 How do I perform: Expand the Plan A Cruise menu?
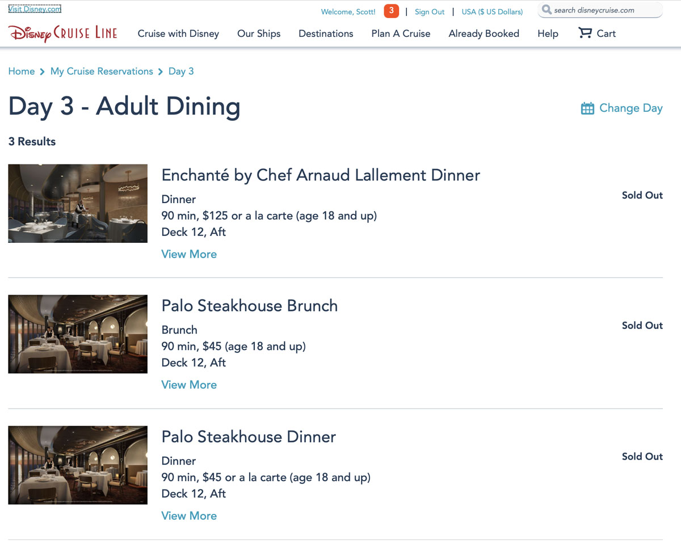coord(401,33)
